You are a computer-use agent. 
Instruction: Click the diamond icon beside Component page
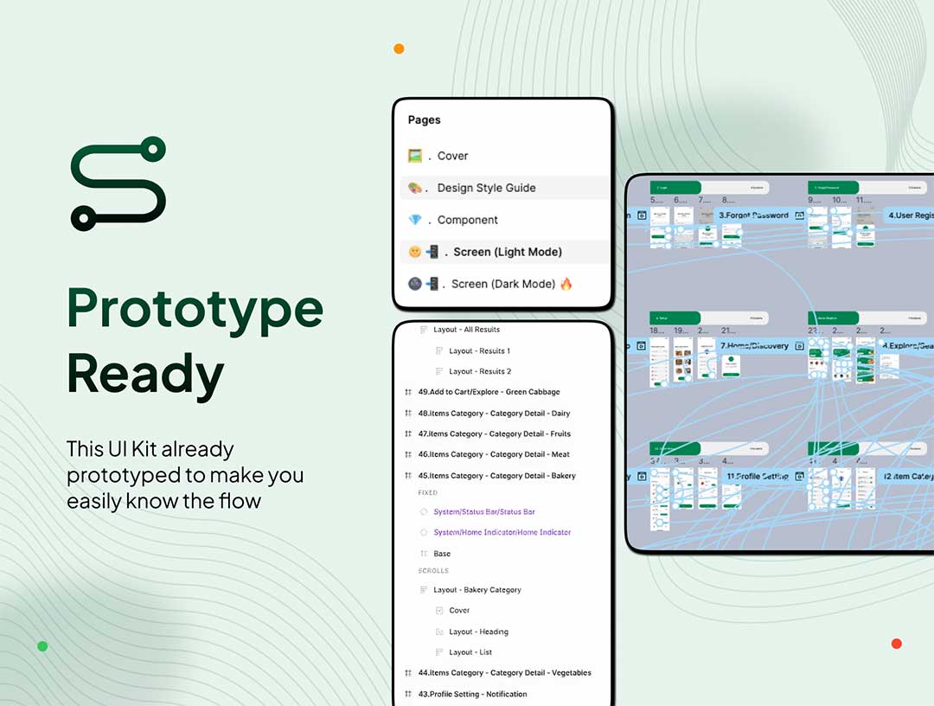tap(415, 220)
